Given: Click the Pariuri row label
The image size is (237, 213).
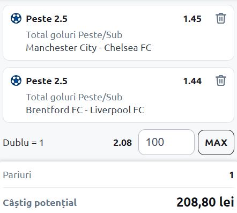Looking at the screenshot, I should [x=17, y=175].
